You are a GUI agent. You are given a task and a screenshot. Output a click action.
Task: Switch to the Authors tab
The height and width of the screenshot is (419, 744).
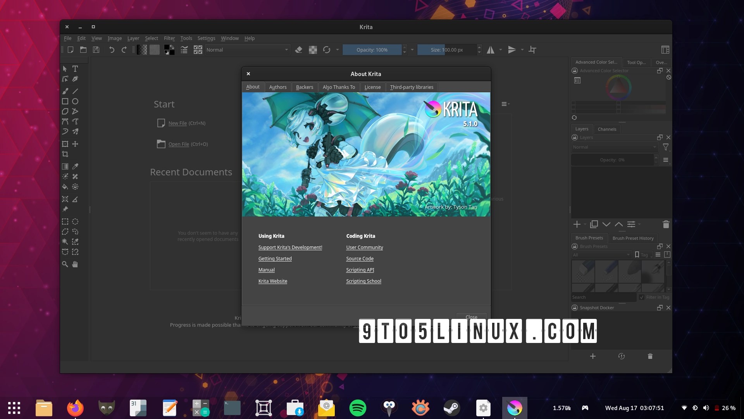coord(277,87)
